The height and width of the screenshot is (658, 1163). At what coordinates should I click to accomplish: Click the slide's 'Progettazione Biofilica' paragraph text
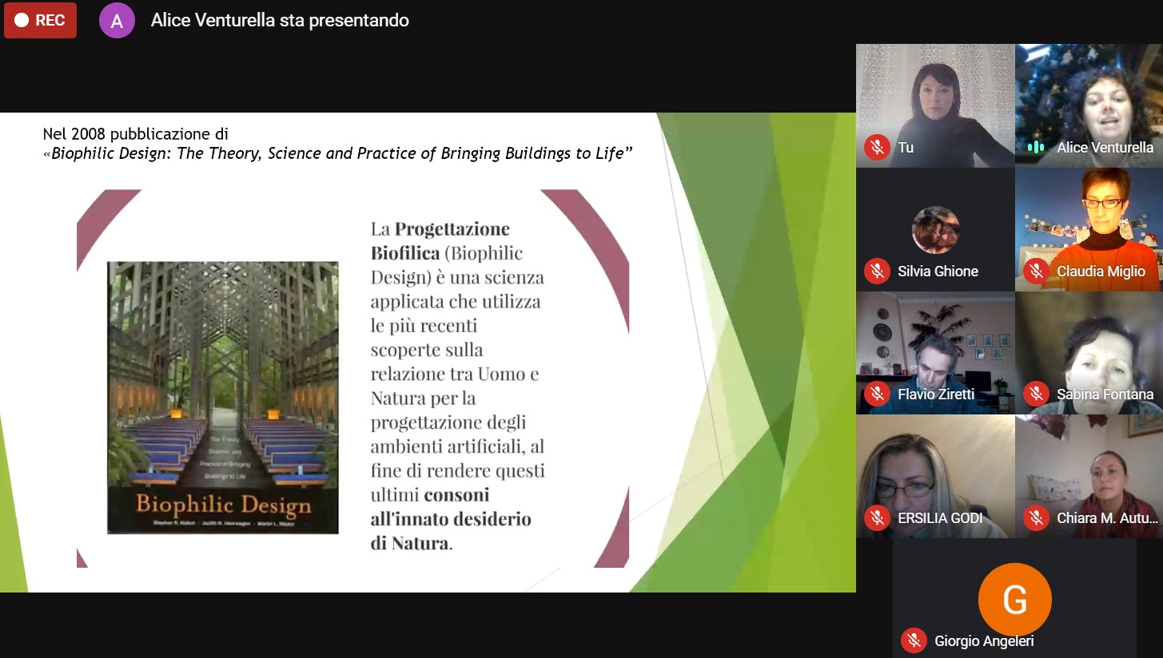[x=457, y=386]
